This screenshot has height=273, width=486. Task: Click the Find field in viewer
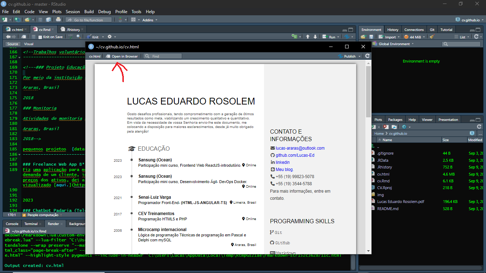click(x=163, y=56)
